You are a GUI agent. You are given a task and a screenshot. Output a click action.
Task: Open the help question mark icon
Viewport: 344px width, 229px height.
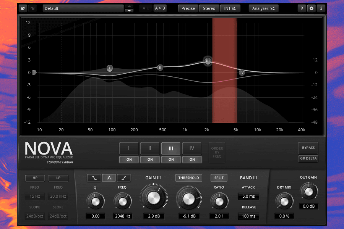click(x=302, y=8)
